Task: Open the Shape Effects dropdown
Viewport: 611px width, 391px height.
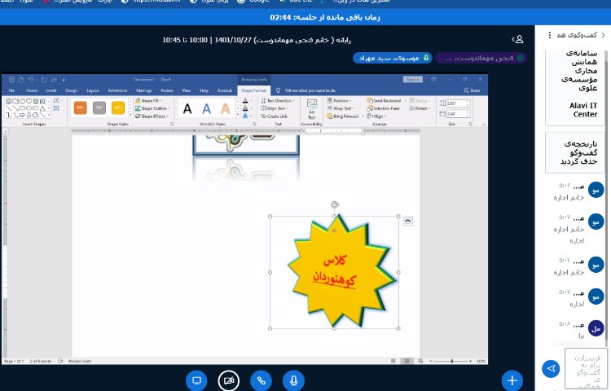Action: [x=152, y=116]
